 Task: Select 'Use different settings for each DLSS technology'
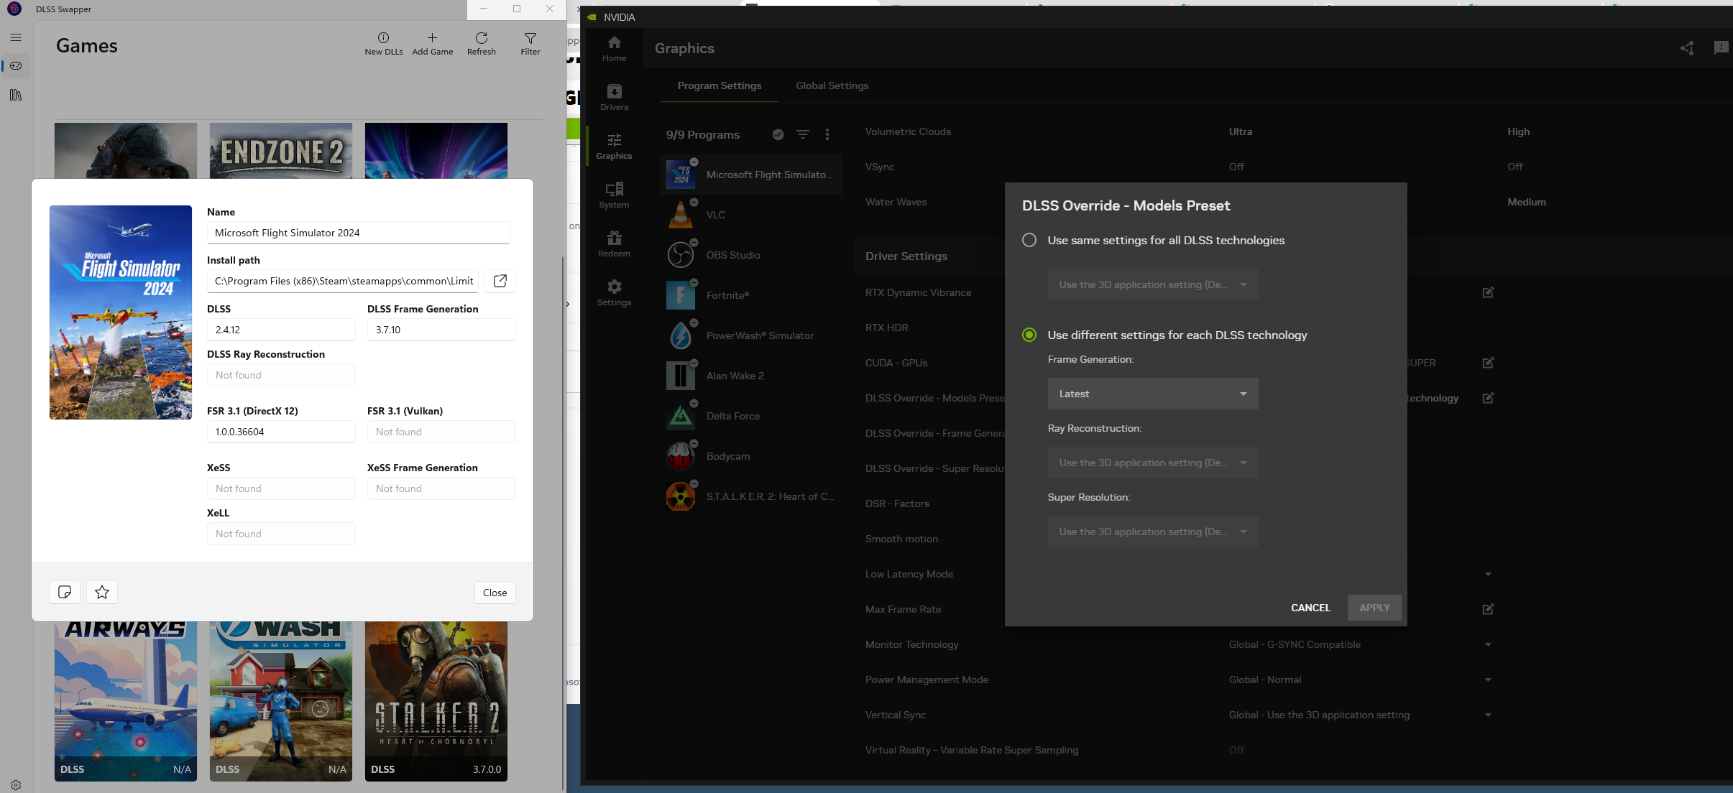(1029, 335)
